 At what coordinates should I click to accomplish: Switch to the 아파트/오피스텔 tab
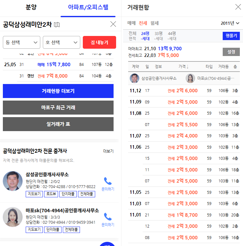pyautogui.click(x=88, y=7)
